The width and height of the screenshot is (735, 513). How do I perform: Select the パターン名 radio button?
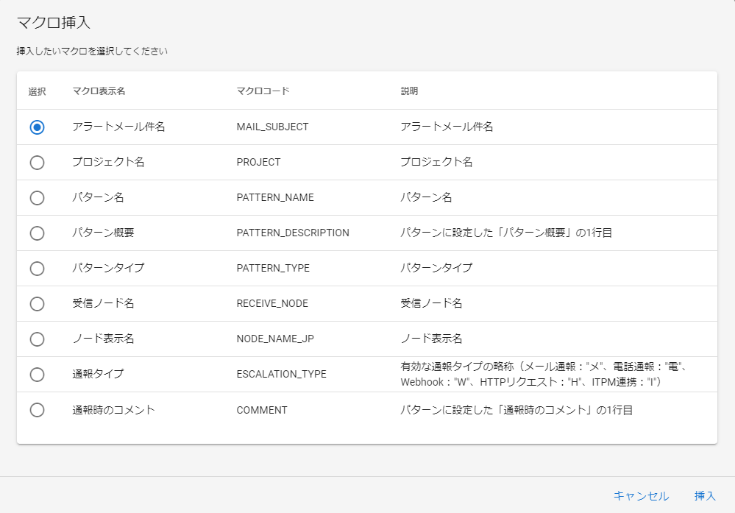point(38,197)
